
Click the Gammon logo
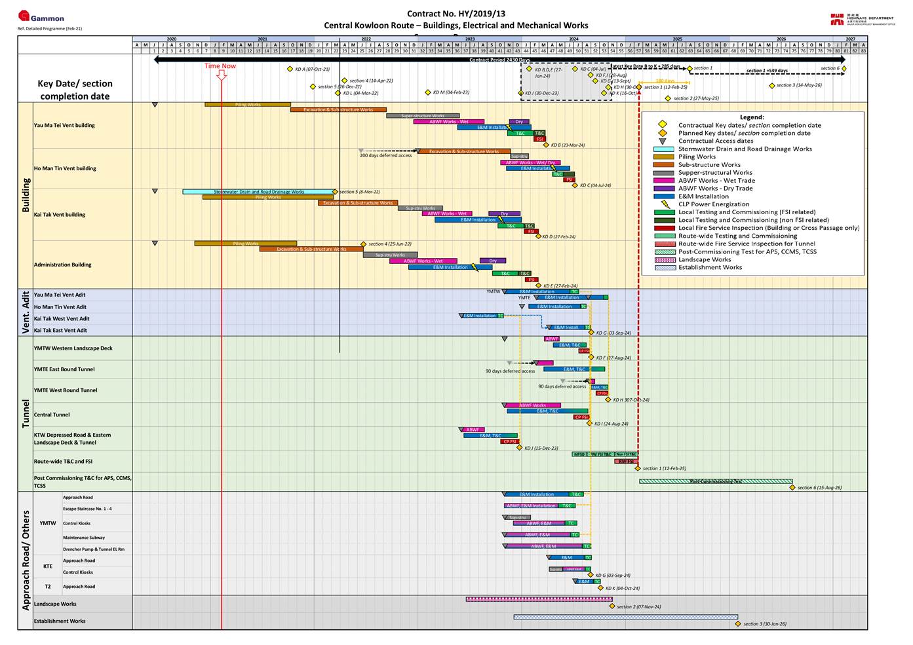pos(41,17)
